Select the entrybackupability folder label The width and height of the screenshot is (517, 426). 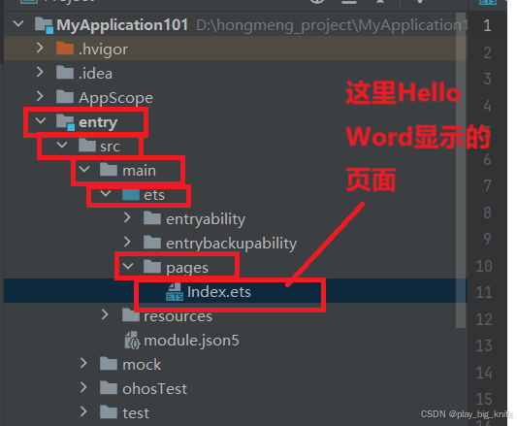(x=232, y=244)
